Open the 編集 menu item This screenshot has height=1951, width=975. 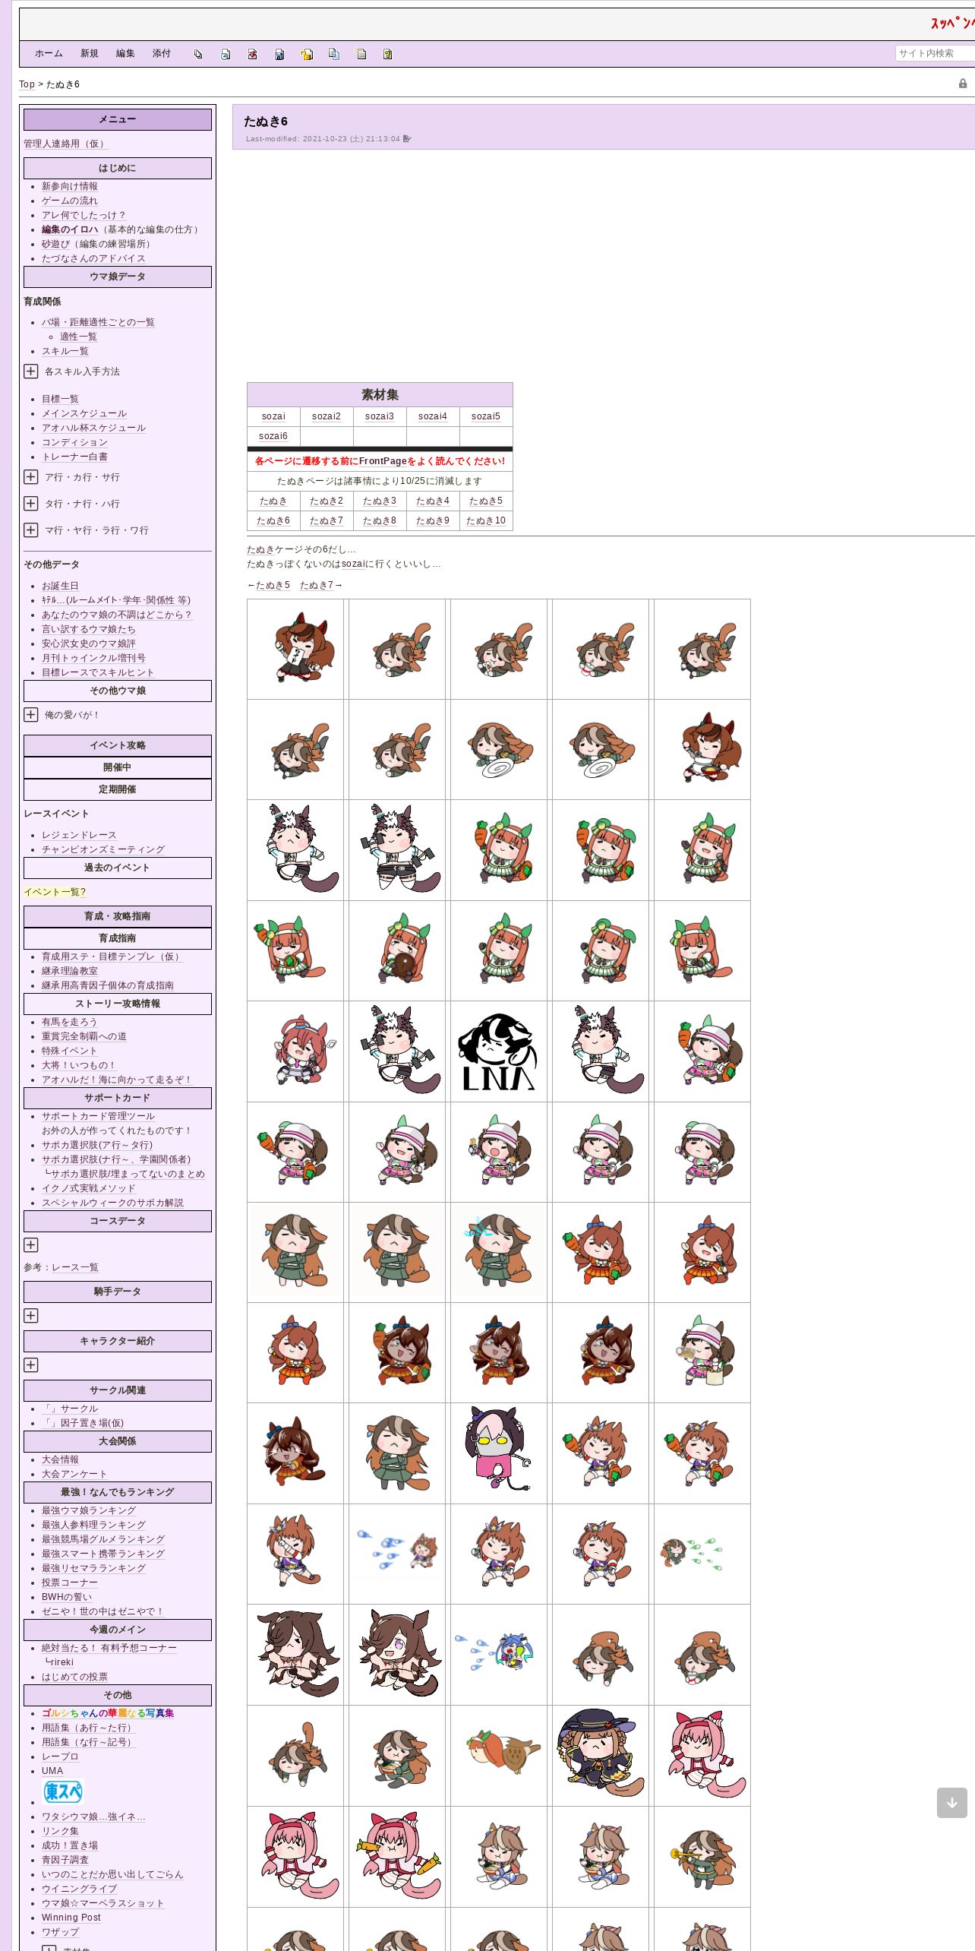coord(125,53)
